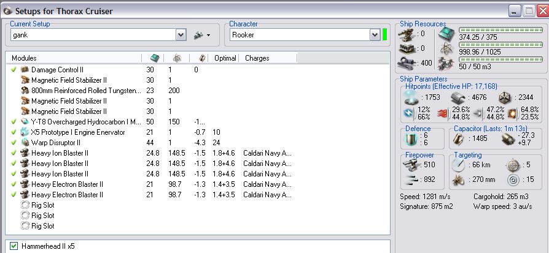This screenshot has height=253, width=549.
Task: Toggle the first Heavy Ion Blaster II checkmark
Action: point(14,153)
